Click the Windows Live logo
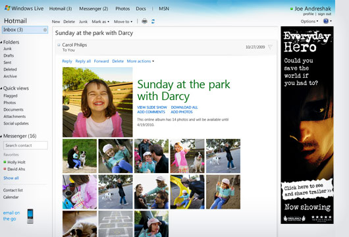The height and width of the screenshot is (237, 349). (x=24, y=9)
